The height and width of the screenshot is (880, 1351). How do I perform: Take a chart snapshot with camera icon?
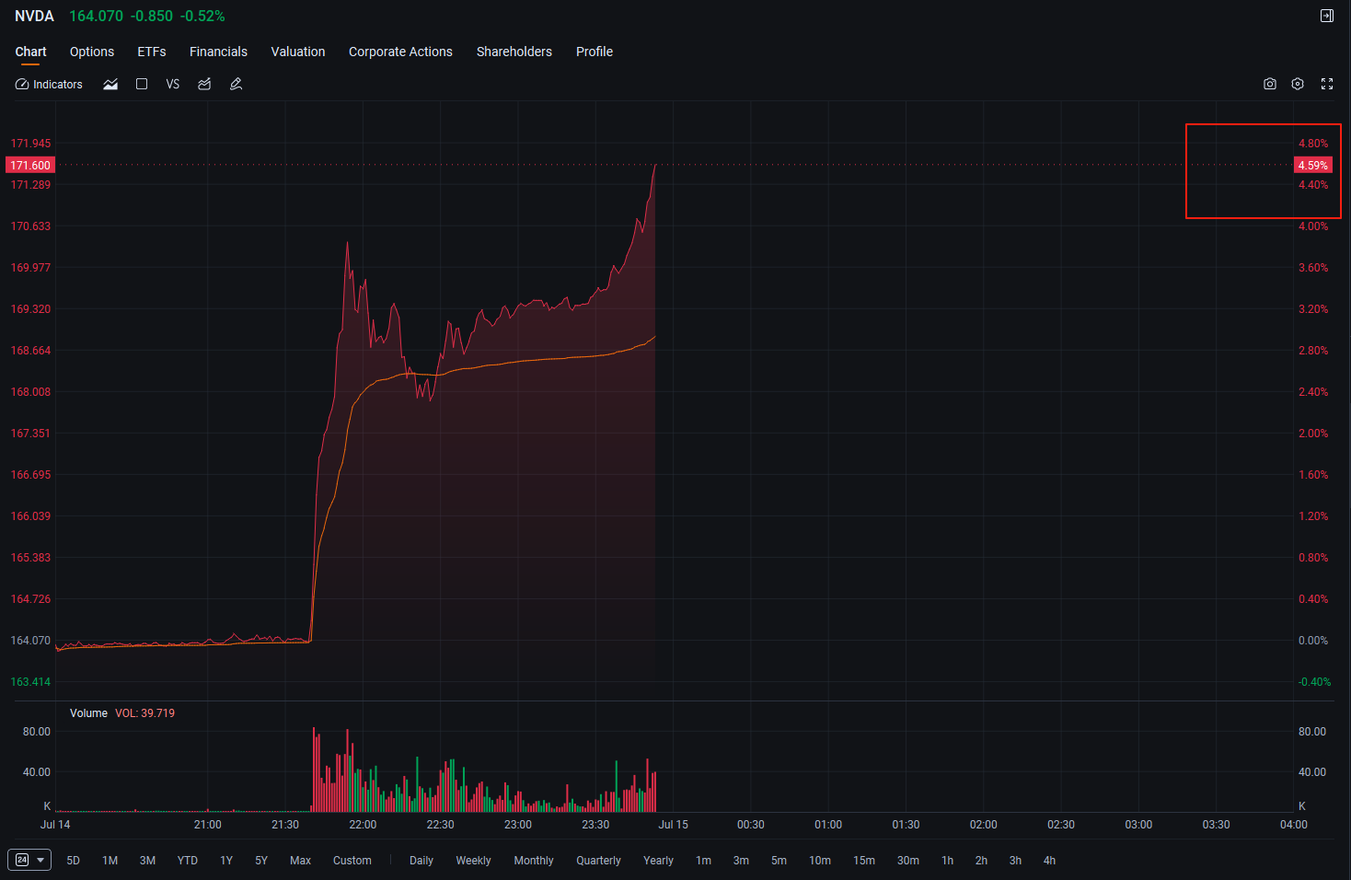(x=1270, y=84)
